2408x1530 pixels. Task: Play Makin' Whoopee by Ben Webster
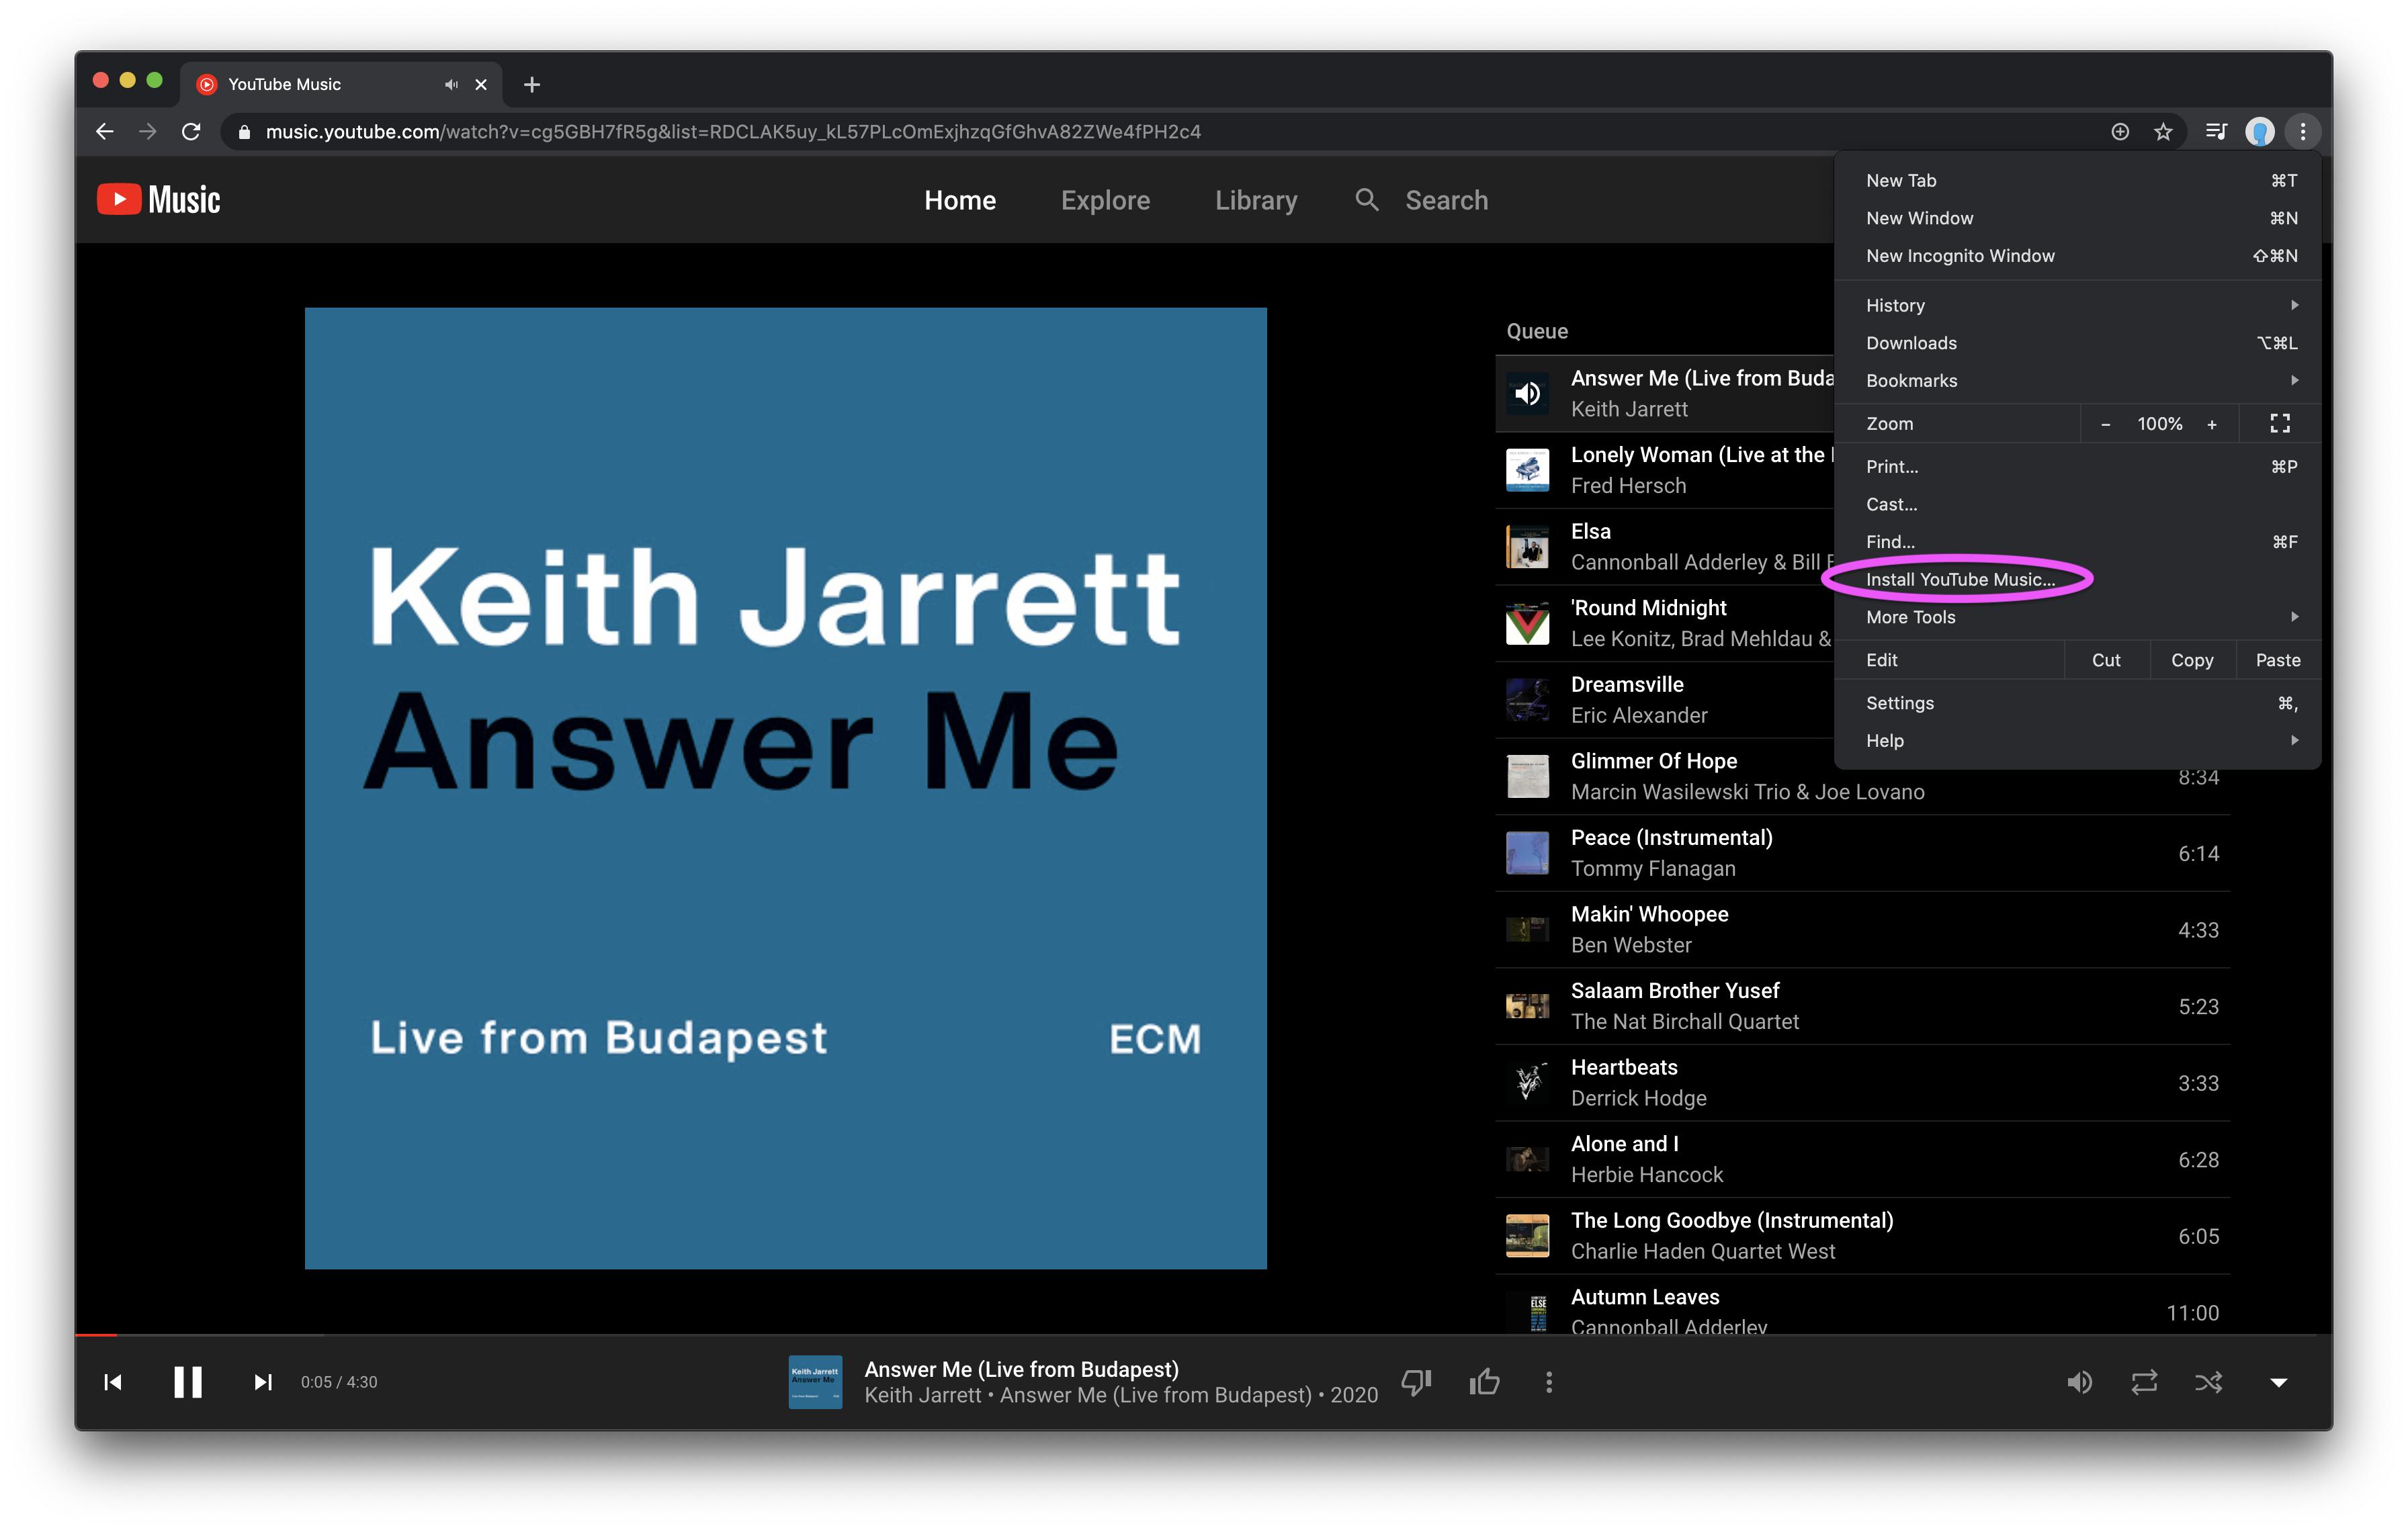point(1862,930)
